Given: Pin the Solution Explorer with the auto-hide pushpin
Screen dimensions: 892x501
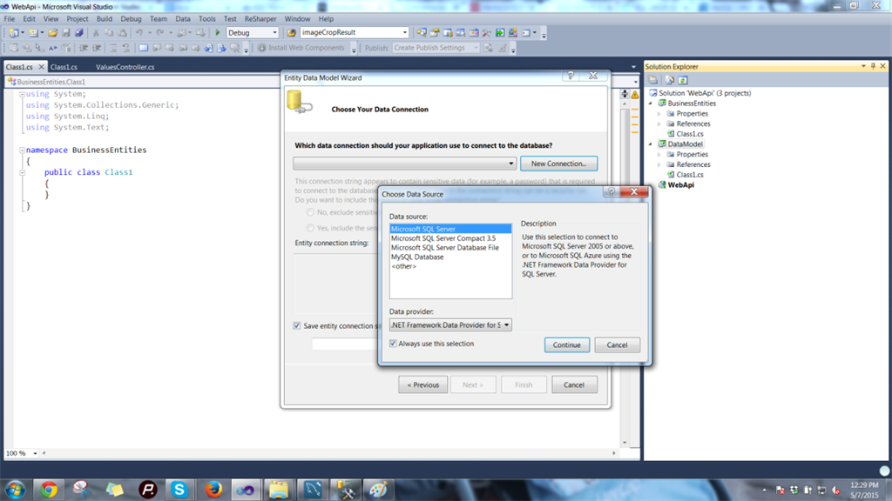Looking at the screenshot, I should pyautogui.click(x=873, y=66).
